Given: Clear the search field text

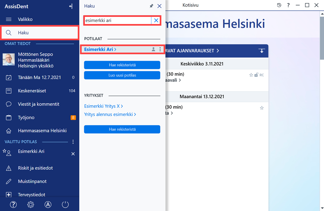Looking at the screenshot, I should (x=156, y=20).
